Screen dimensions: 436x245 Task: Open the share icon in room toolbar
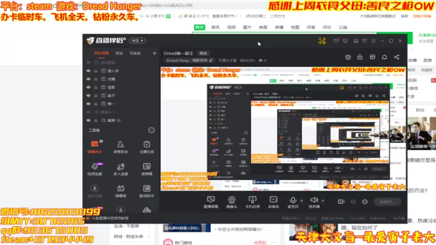coord(397,57)
